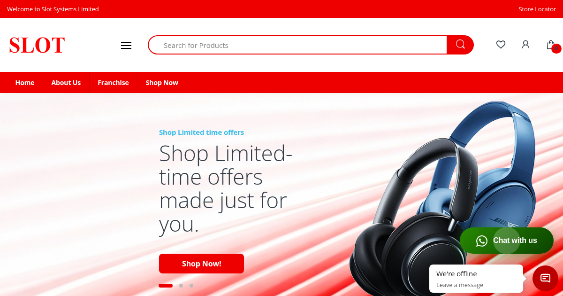The width and height of the screenshot is (563, 296).
Task: Switch to the second carousel slide dot
Action: coord(181,286)
